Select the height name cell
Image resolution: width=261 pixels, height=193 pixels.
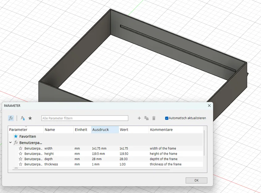[x=49, y=154]
